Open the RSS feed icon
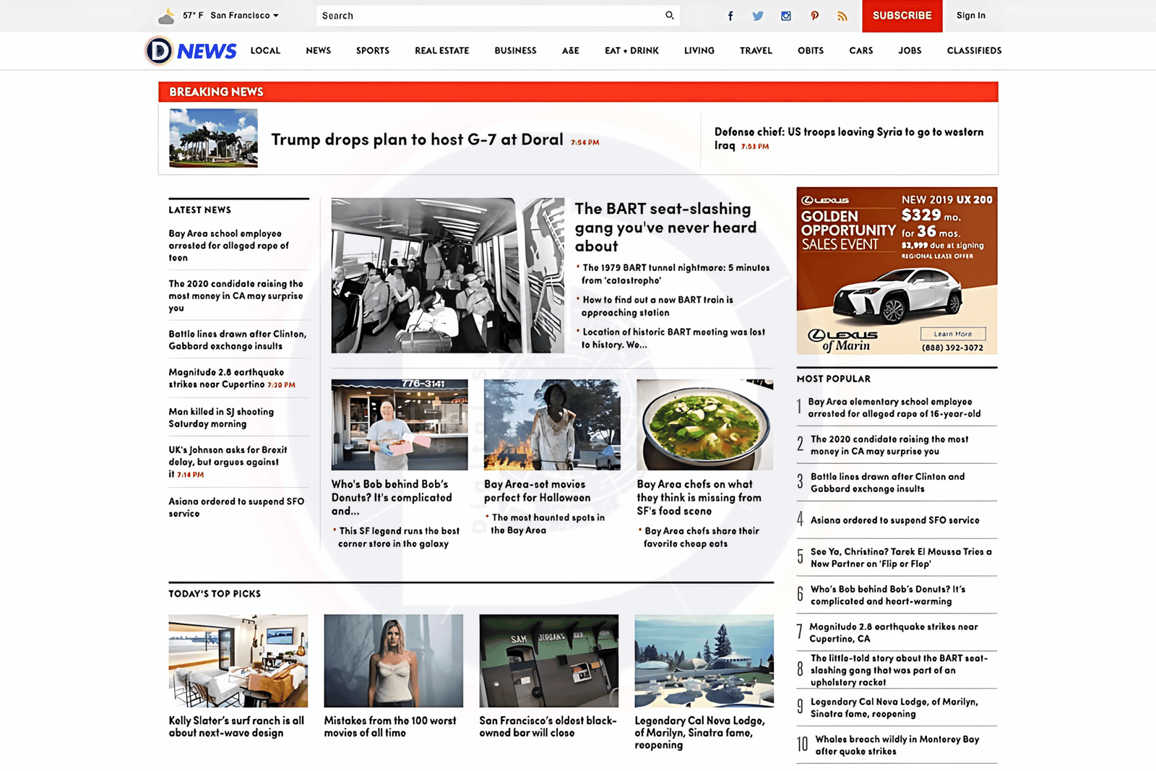The image size is (1156, 771). coord(842,16)
